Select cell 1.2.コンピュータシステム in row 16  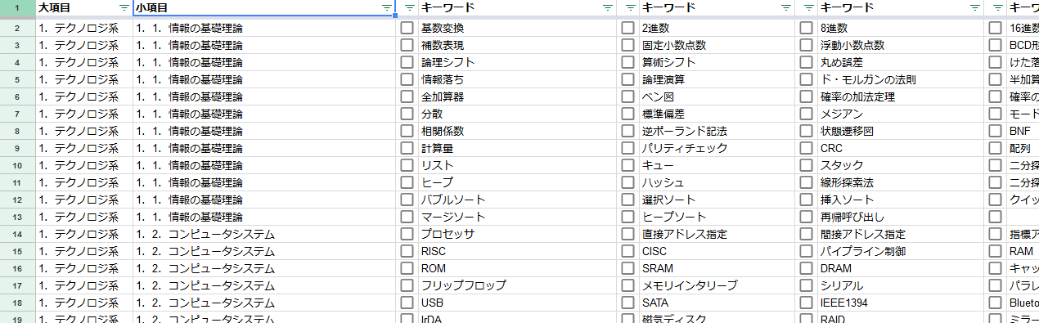(264, 268)
